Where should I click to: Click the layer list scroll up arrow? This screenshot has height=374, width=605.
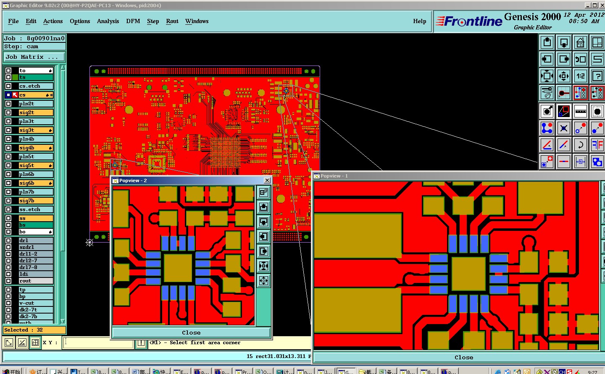pos(63,68)
